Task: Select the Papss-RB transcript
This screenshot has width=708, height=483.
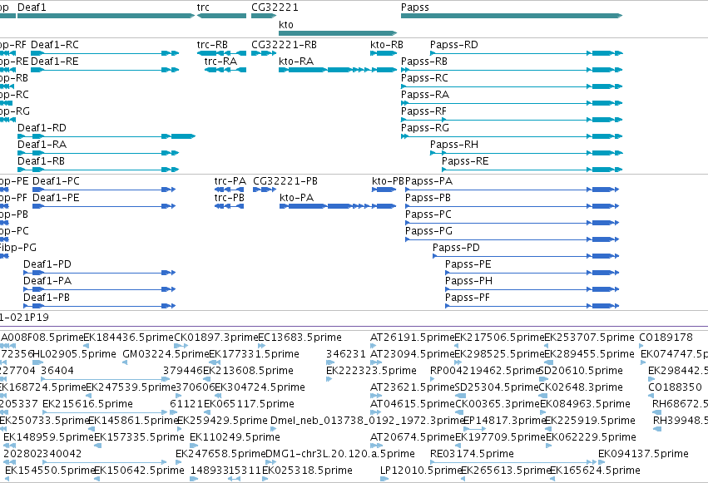Action: coord(512,70)
